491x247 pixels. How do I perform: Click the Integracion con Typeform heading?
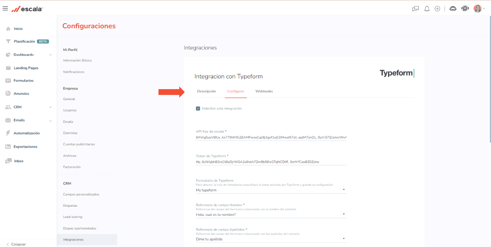point(229,76)
